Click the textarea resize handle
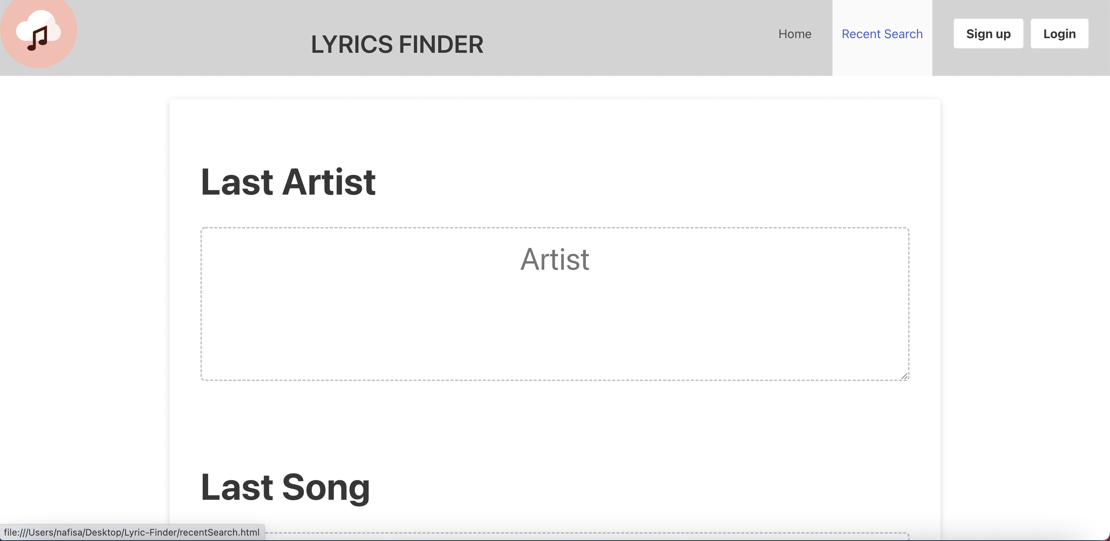Image resolution: width=1110 pixels, height=541 pixels. (x=905, y=377)
